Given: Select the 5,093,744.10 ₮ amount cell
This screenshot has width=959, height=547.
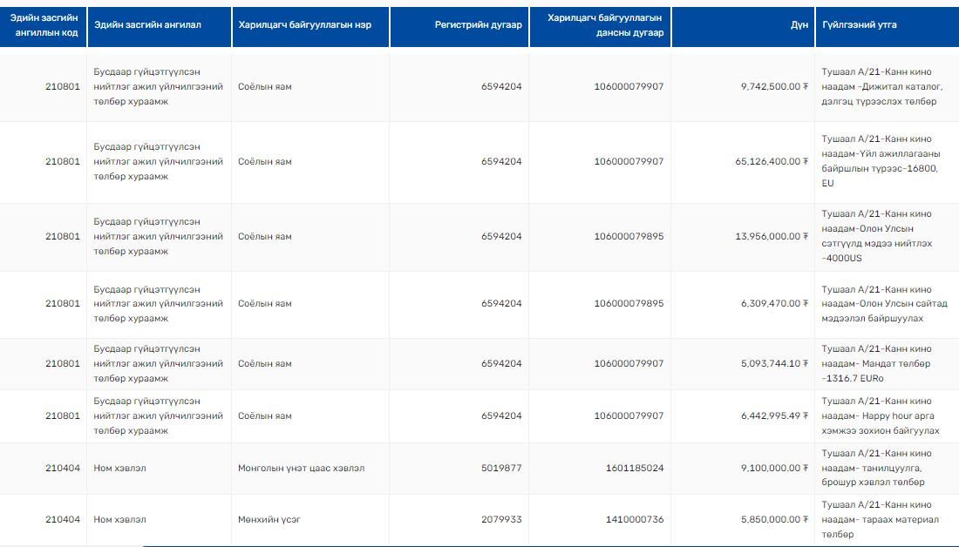Looking at the screenshot, I should 774,364.
